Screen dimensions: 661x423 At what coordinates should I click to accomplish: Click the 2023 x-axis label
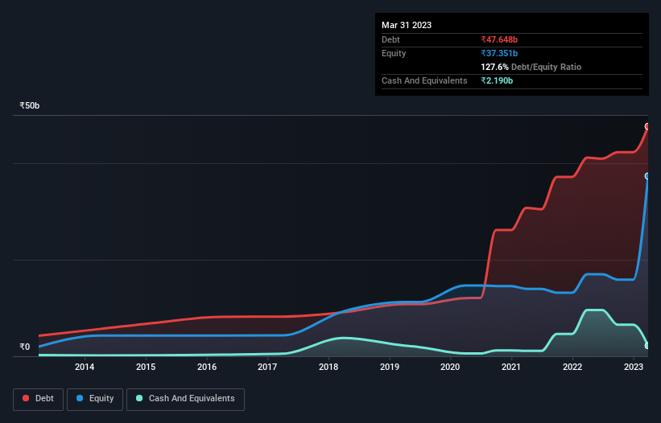[x=633, y=367]
